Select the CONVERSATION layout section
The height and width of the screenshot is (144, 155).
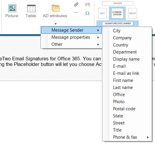(x=117, y=13)
